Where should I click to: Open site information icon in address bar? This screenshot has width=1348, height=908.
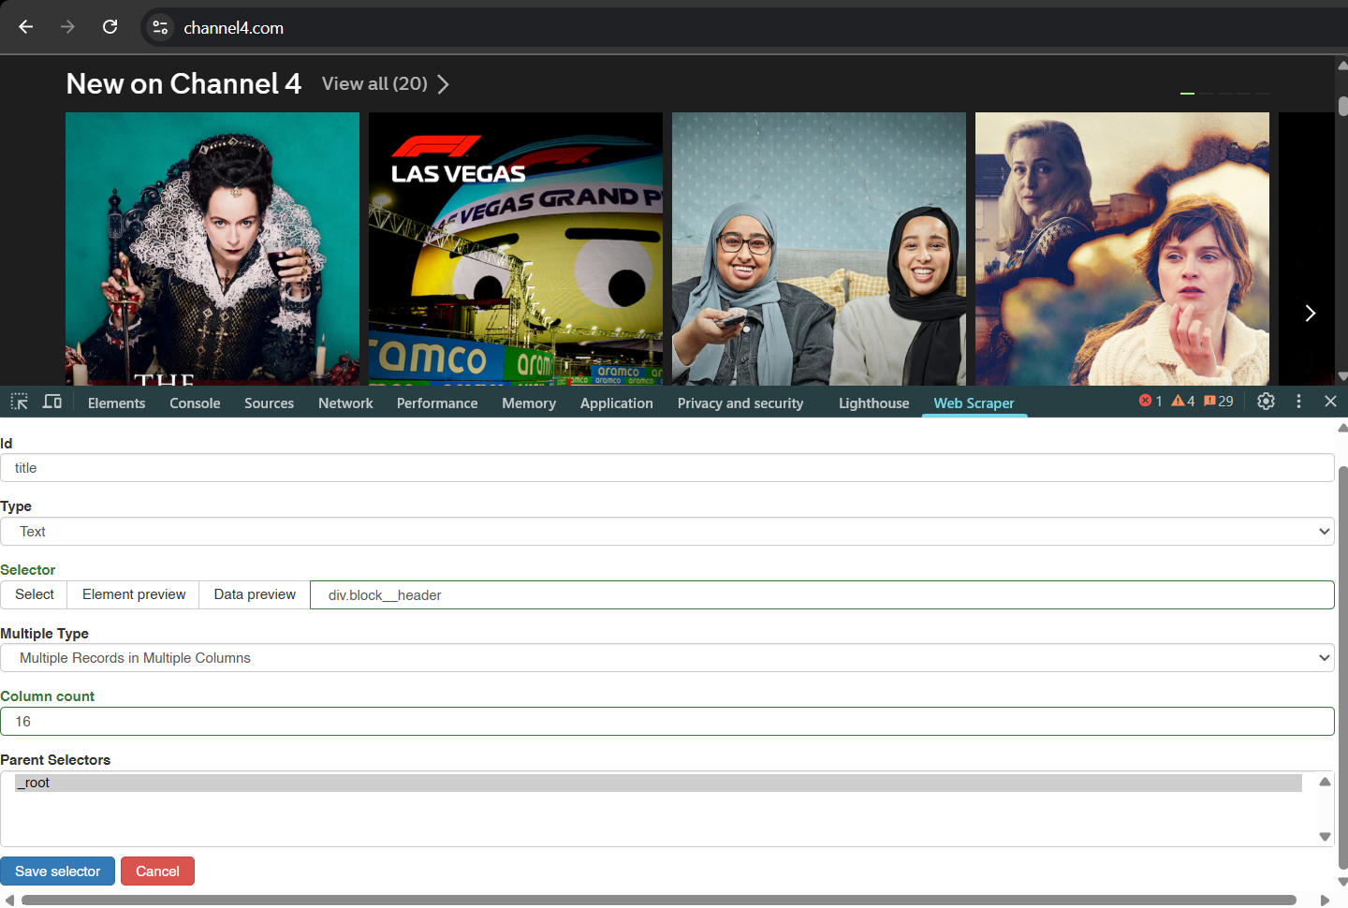[160, 28]
